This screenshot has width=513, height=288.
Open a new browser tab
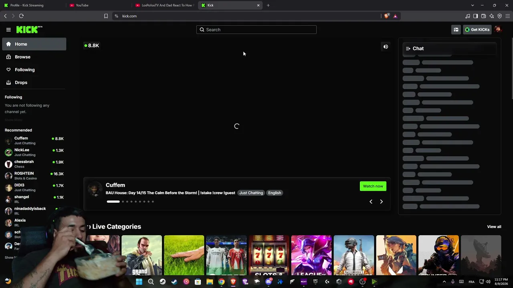[x=268, y=5]
